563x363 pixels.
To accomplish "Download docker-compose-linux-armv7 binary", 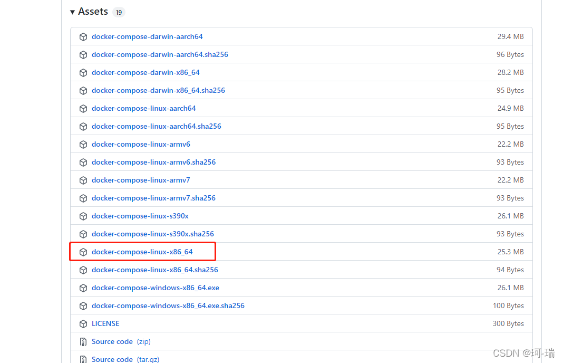I will (141, 180).
